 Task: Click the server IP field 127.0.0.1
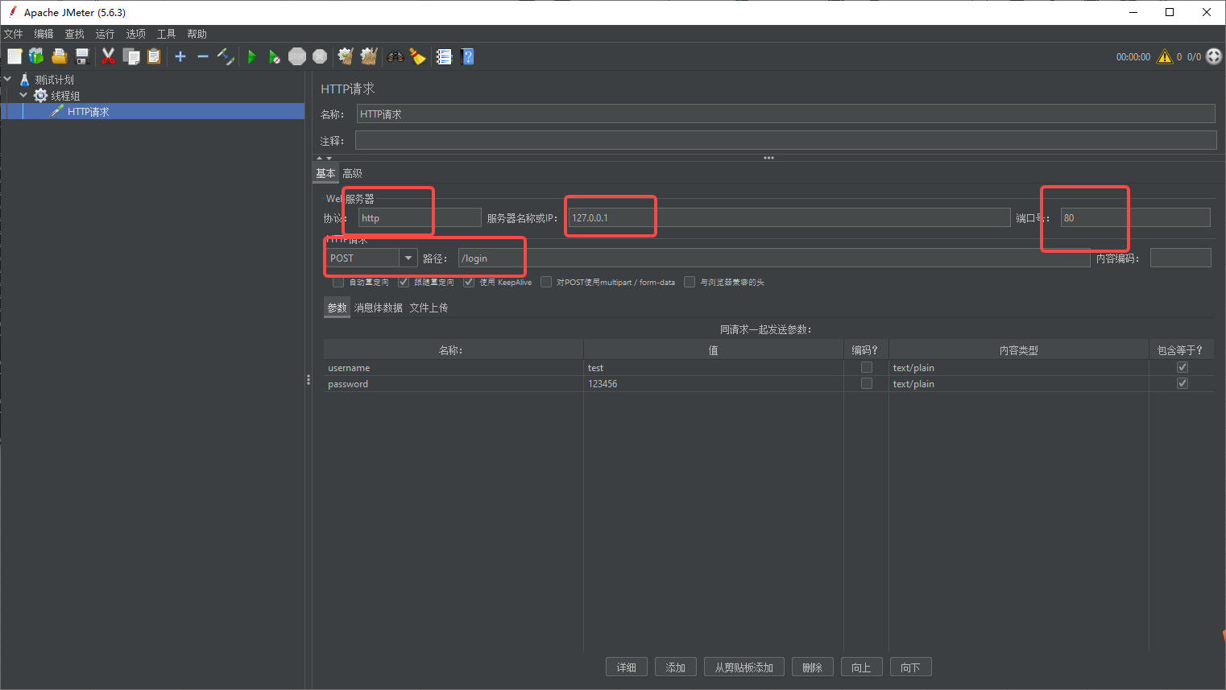coord(789,217)
